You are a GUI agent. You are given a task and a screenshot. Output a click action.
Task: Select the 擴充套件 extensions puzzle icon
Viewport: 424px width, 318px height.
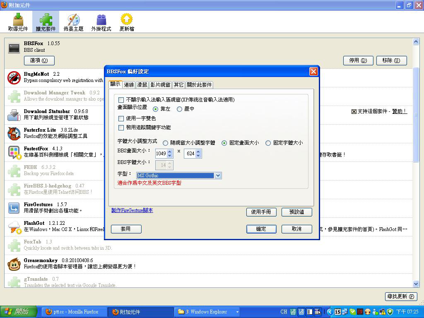point(46,22)
